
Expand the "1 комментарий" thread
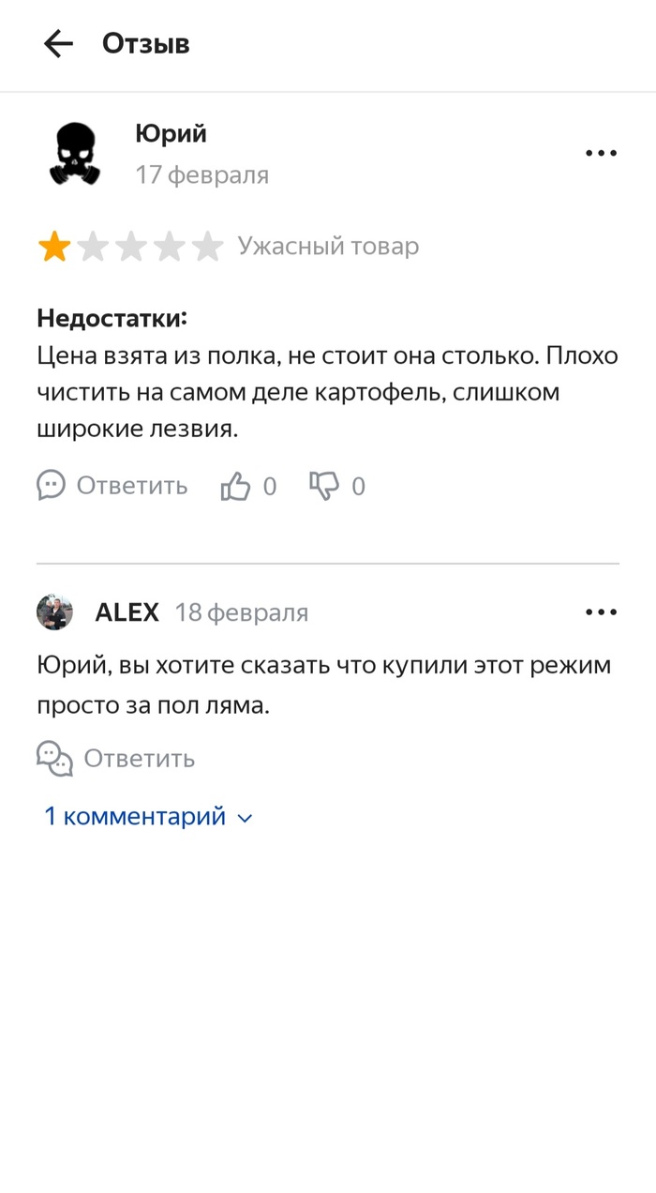[148, 816]
